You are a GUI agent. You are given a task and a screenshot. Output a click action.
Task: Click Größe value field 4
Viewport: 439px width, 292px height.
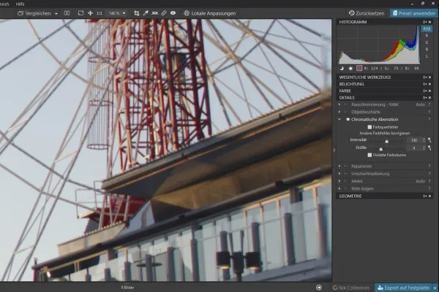(x=414, y=147)
